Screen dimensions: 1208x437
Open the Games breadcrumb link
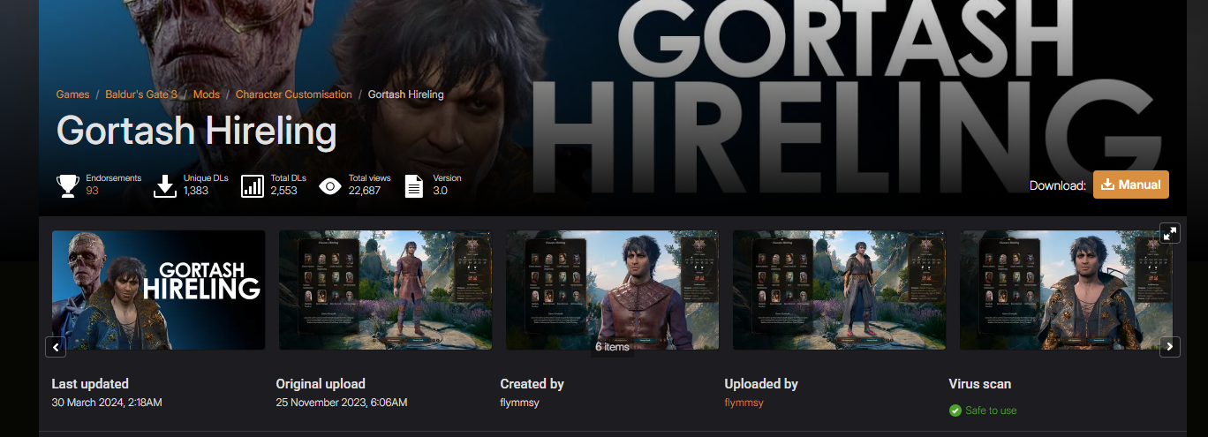[72, 94]
